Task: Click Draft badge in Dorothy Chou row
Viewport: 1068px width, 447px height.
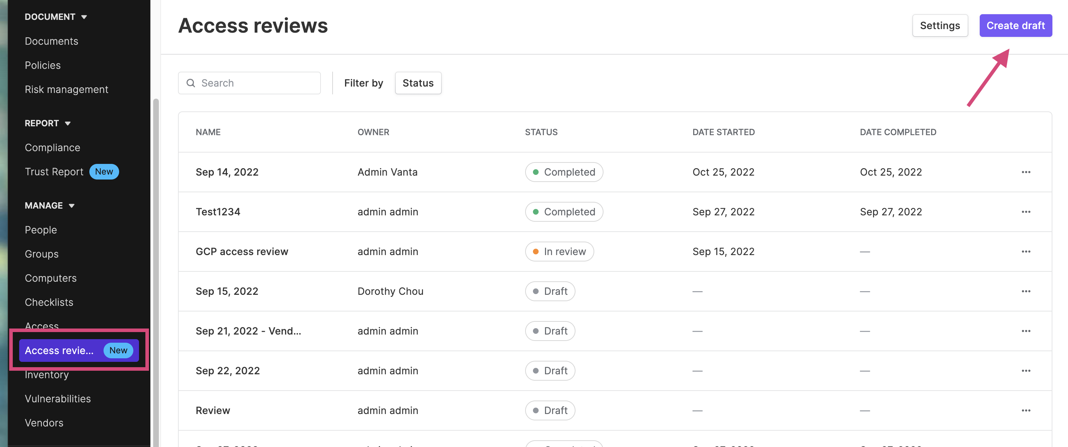Action: point(550,292)
